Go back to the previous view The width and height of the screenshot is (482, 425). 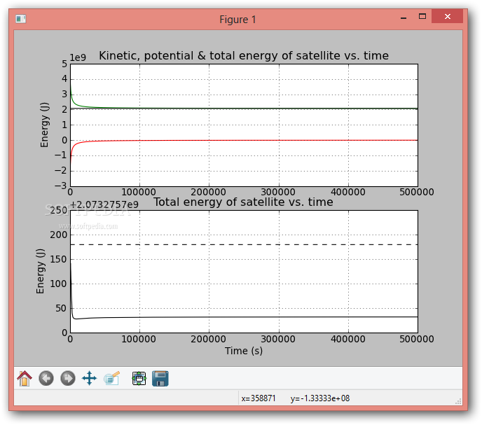(x=46, y=378)
